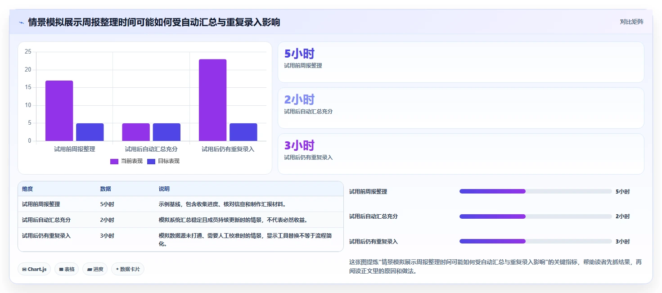Click purple 当前表现 bar for 试用前周报整理
The image size is (662, 293).
59,111
